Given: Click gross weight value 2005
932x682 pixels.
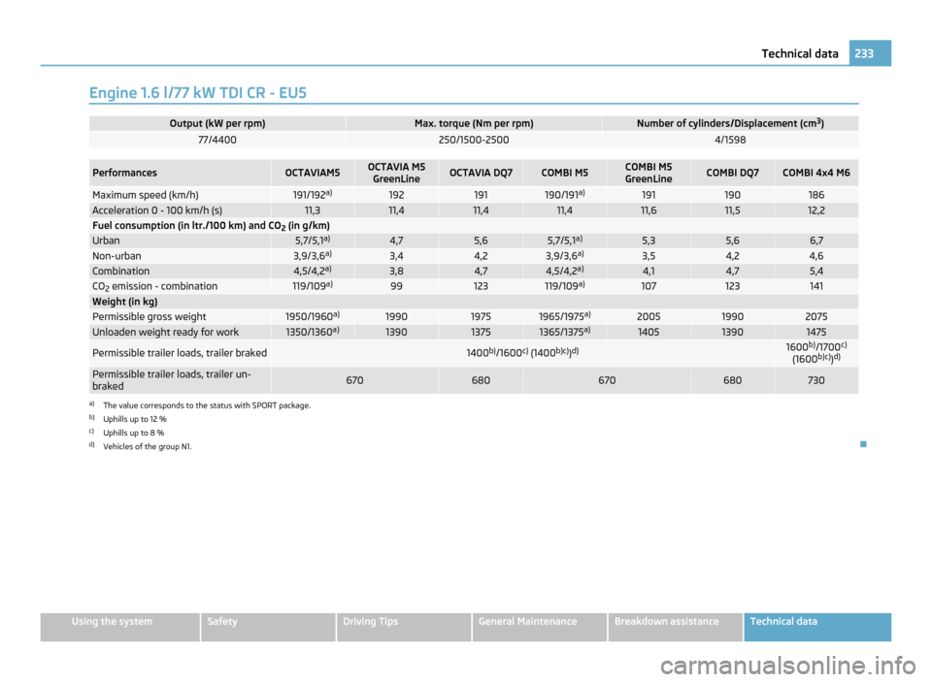Looking at the screenshot, I should tap(649, 316).
